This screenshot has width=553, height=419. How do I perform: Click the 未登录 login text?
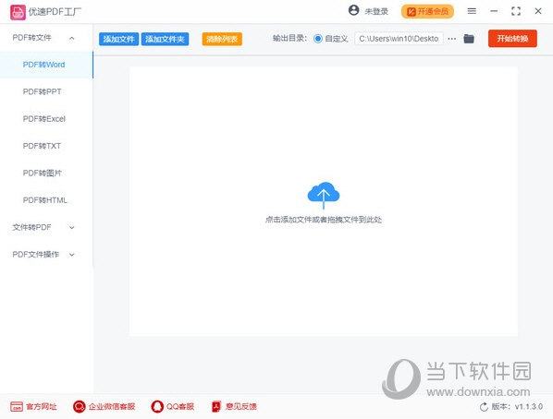tap(376, 12)
